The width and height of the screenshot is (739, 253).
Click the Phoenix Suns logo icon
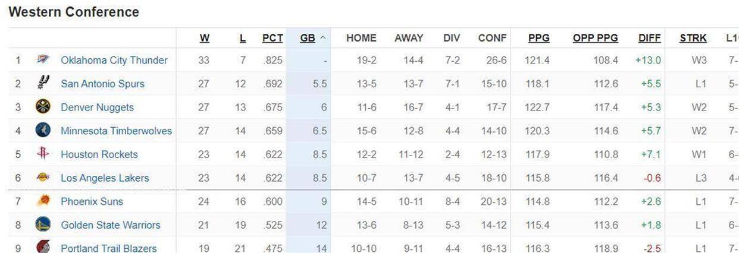(42, 201)
